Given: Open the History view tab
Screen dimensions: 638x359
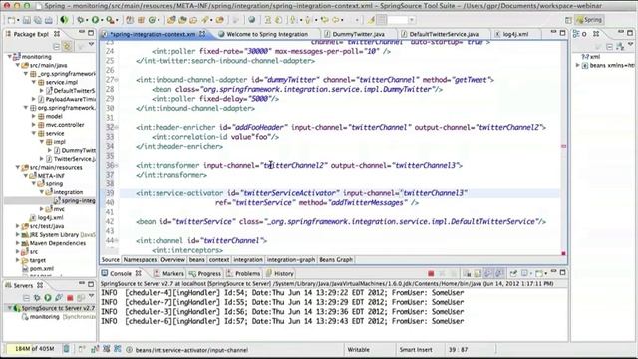Looking at the screenshot, I should [279, 274].
